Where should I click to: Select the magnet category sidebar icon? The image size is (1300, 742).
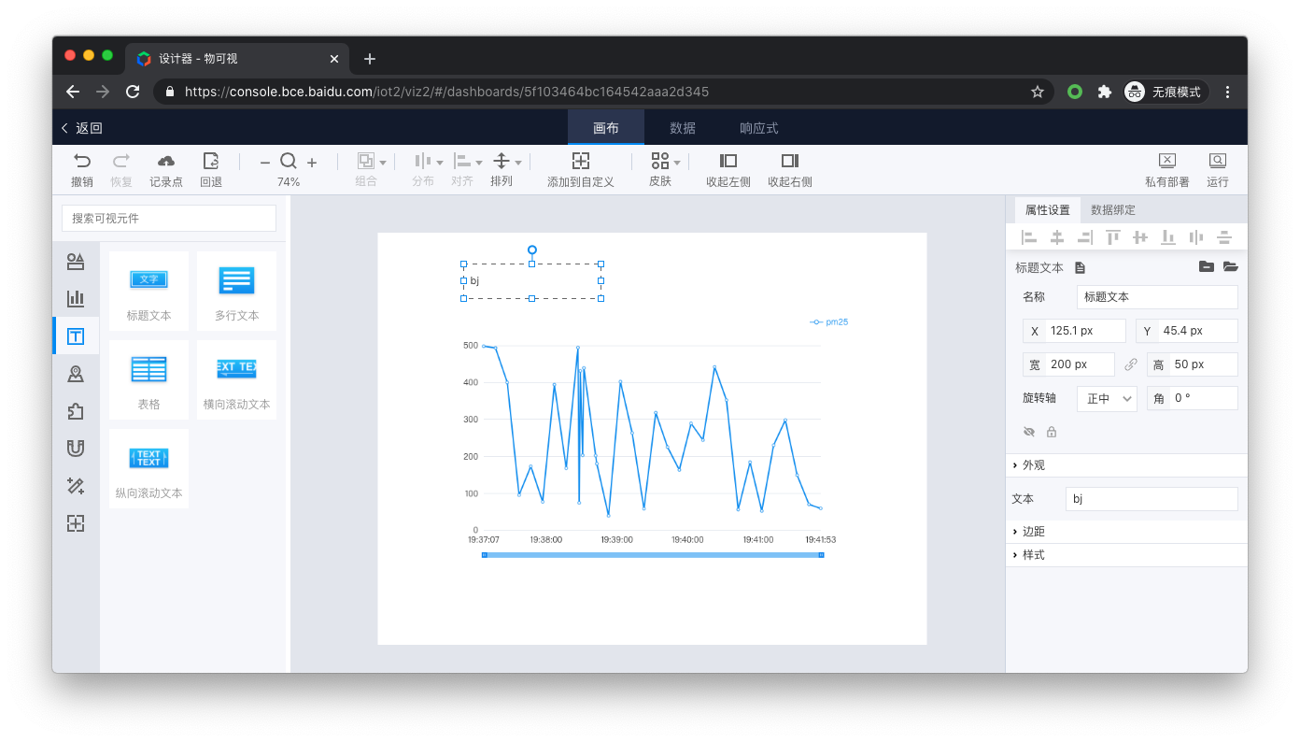[76, 449]
